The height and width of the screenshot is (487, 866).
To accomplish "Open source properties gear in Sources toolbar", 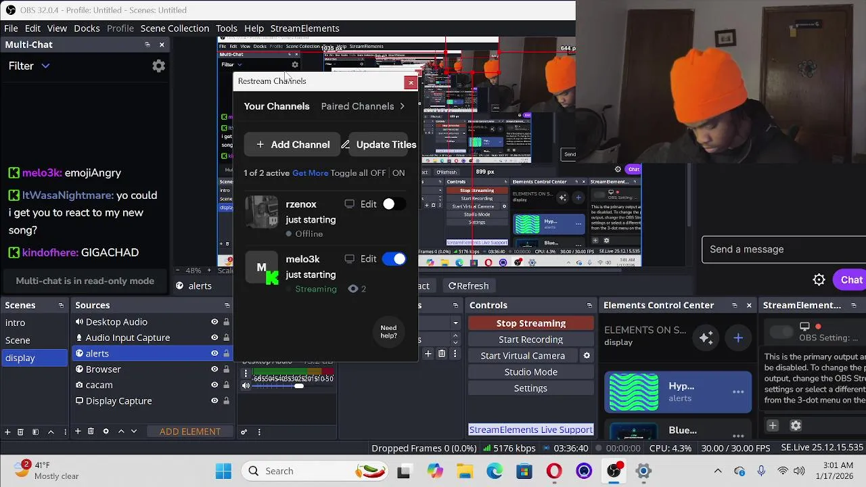I will pos(106,432).
